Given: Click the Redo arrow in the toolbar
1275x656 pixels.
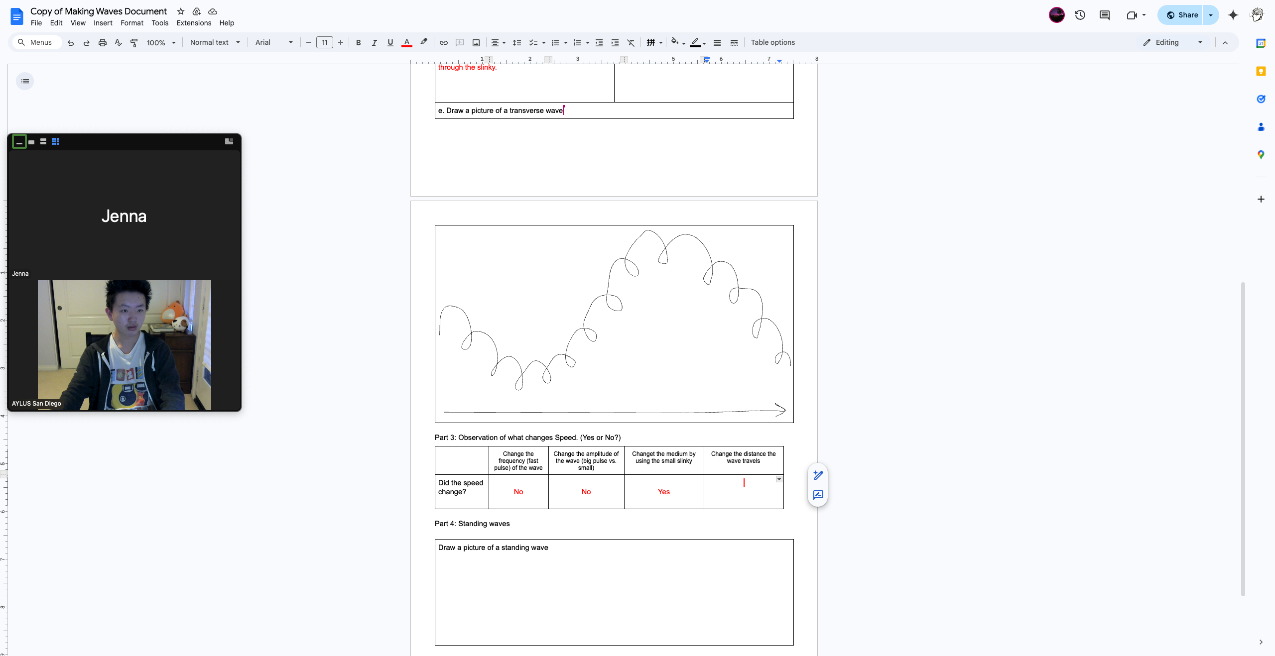Looking at the screenshot, I should coord(87,43).
